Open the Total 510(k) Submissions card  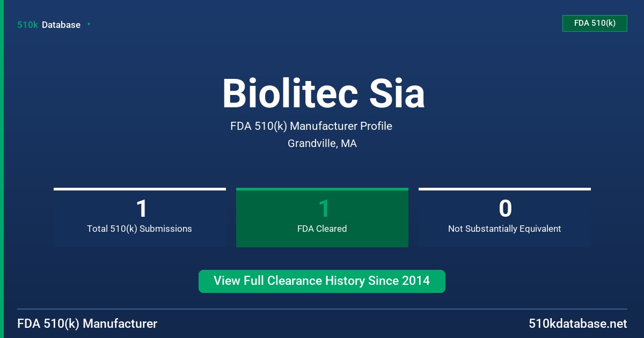[x=140, y=217]
